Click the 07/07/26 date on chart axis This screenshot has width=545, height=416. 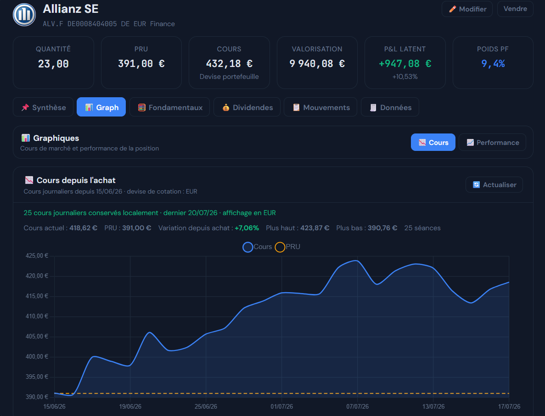pos(357,406)
